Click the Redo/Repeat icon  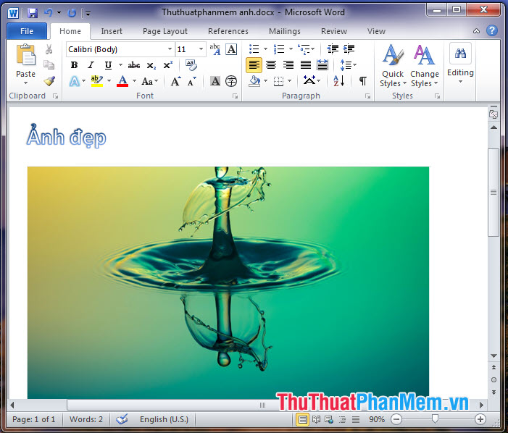72,13
